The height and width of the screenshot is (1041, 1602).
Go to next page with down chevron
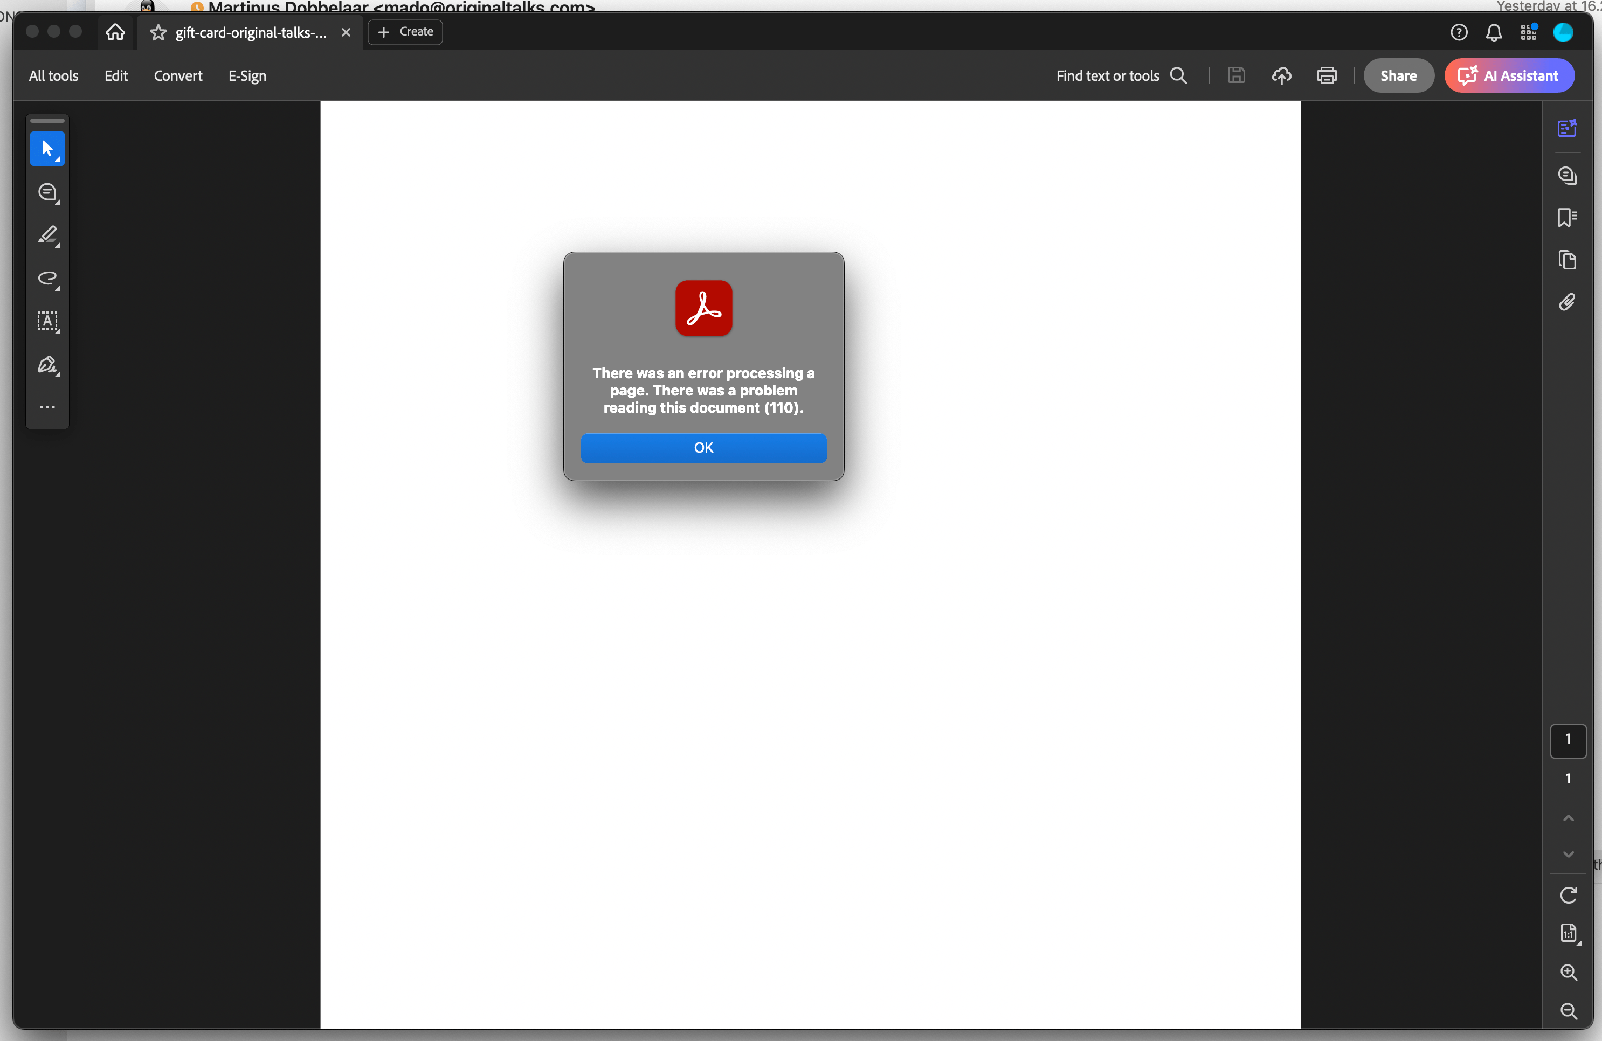coord(1569,855)
